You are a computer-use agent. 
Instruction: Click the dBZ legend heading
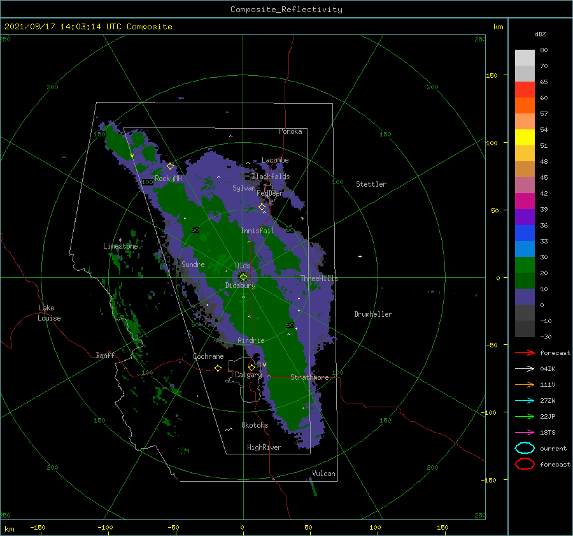(540, 34)
